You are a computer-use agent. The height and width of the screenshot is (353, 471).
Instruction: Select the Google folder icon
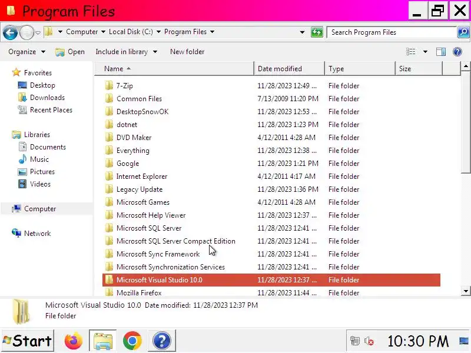(109, 164)
